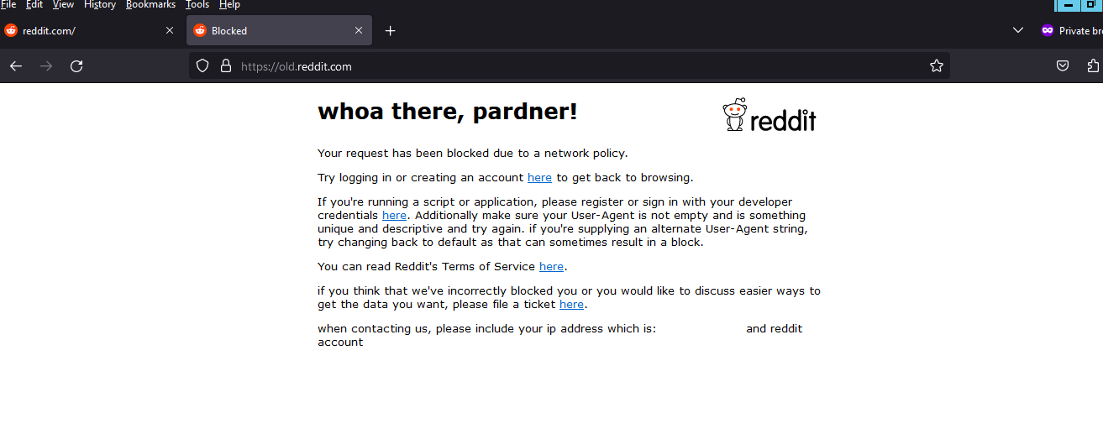Image resolution: width=1103 pixels, height=434 pixels.
Task: Open the Terms of Service 'here' link
Action: pos(551,267)
